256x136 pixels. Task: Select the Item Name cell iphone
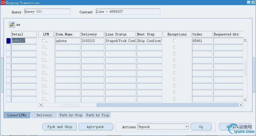[67, 41]
